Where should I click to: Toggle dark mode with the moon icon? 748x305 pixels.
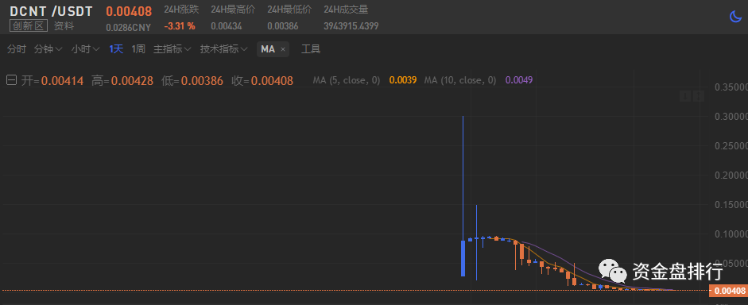pyautogui.click(x=735, y=17)
